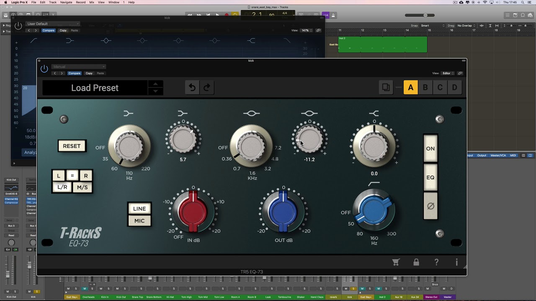Click blue OUT dB knob
The width and height of the screenshot is (536, 301).
click(283, 211)
